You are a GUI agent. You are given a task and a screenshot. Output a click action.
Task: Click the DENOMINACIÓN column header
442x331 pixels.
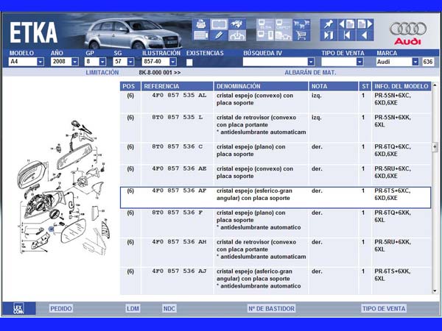[261, 86]
